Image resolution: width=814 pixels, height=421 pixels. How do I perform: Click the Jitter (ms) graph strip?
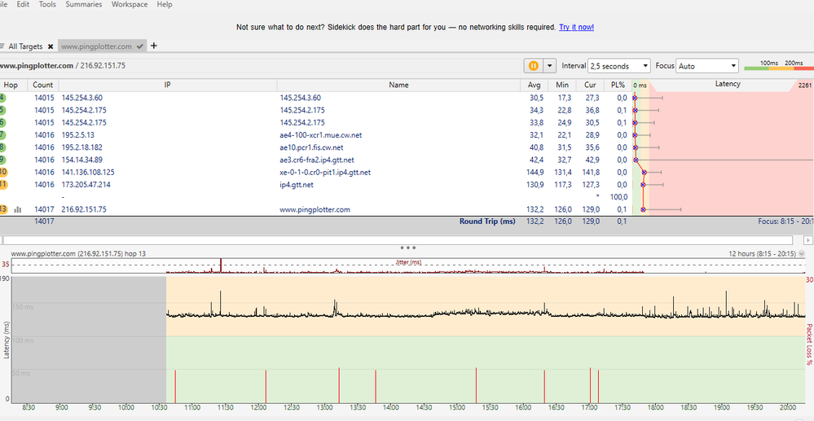pyautogui.click(x=407, y=265)
